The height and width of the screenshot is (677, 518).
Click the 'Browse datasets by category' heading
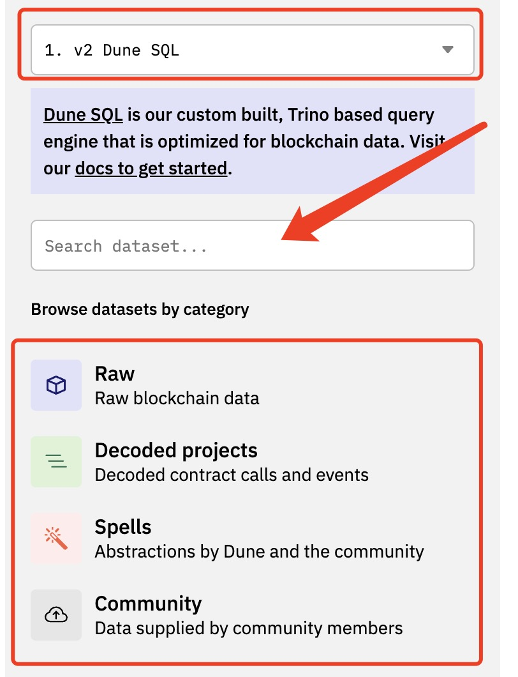point(140,310)
